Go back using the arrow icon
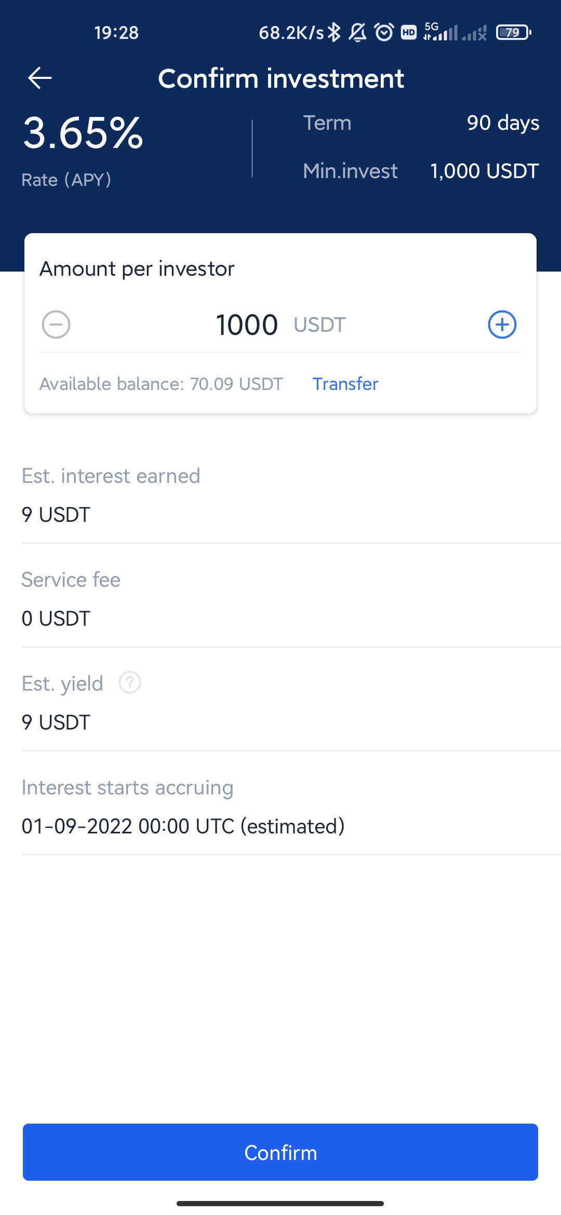Image resolution: width=561 pixels, height=1215 pixels. (x=40, y=78)
